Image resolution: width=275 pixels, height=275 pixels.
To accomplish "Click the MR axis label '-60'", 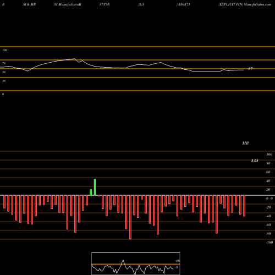I will click(x=268, y=225).
